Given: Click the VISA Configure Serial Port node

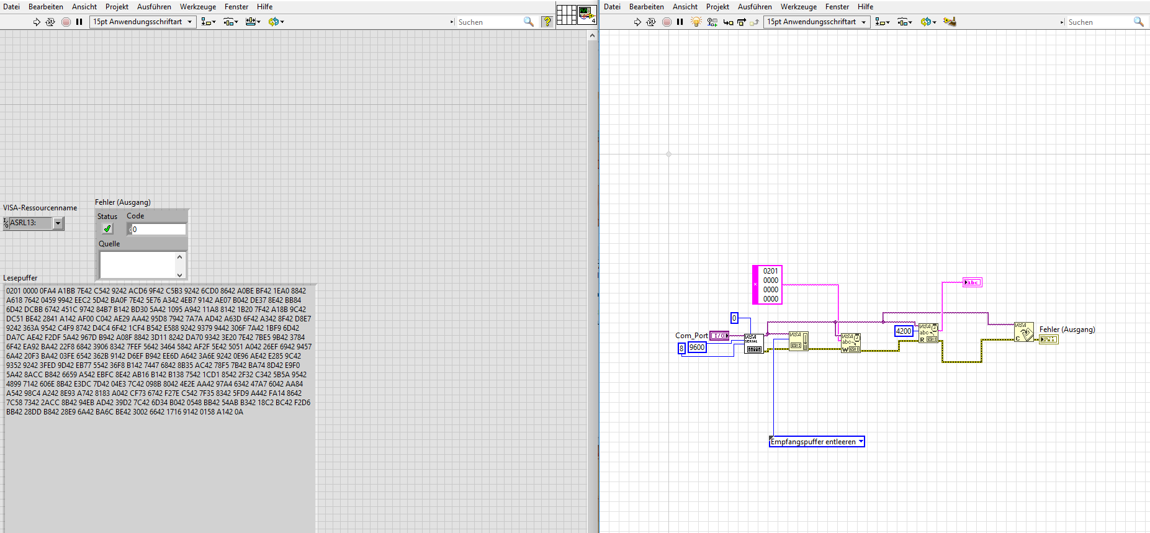Looking at the screenshot, I should [753, 344].
